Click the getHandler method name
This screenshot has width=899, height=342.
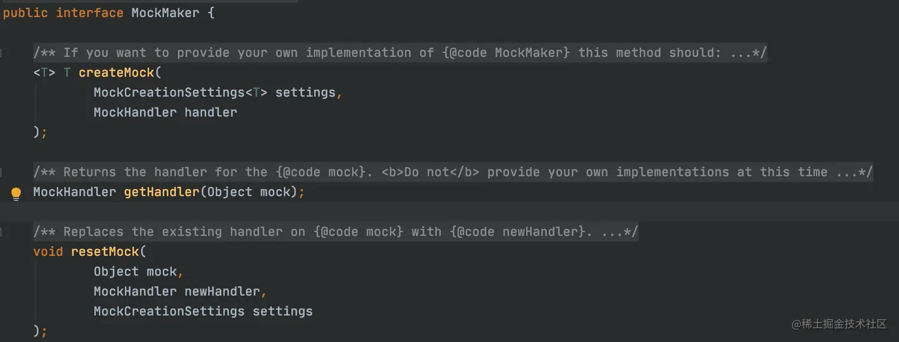coord(161,192)
